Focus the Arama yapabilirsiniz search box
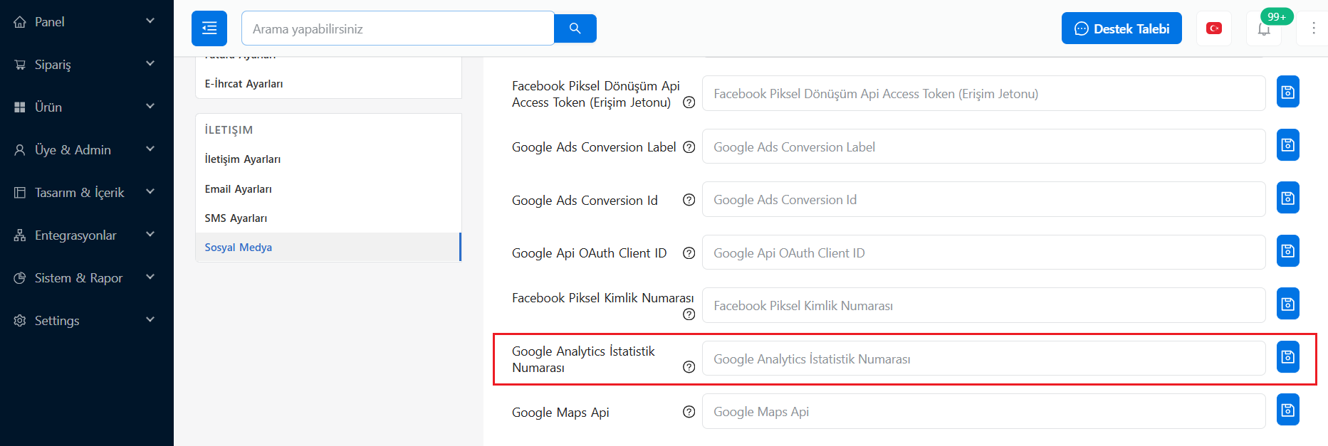Image resolution: width=1328 pixels, height=446 pixels. (x=397, y=28)
